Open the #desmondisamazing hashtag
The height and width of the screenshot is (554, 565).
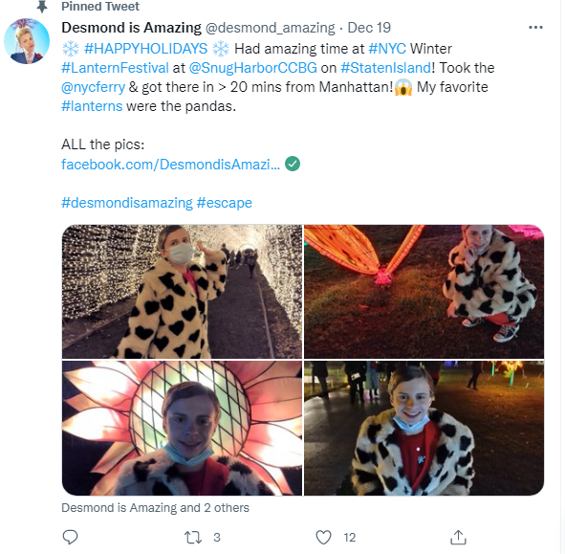coord(127,203)
